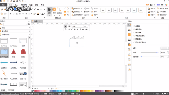Select the Inventory red triangle shape
169x95 pixels.
[x=14, y=52]
